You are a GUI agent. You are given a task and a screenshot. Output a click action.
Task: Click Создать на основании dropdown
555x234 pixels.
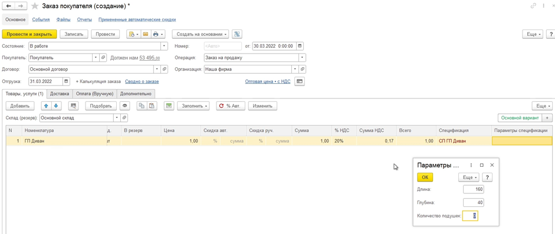tap(201, 34)
